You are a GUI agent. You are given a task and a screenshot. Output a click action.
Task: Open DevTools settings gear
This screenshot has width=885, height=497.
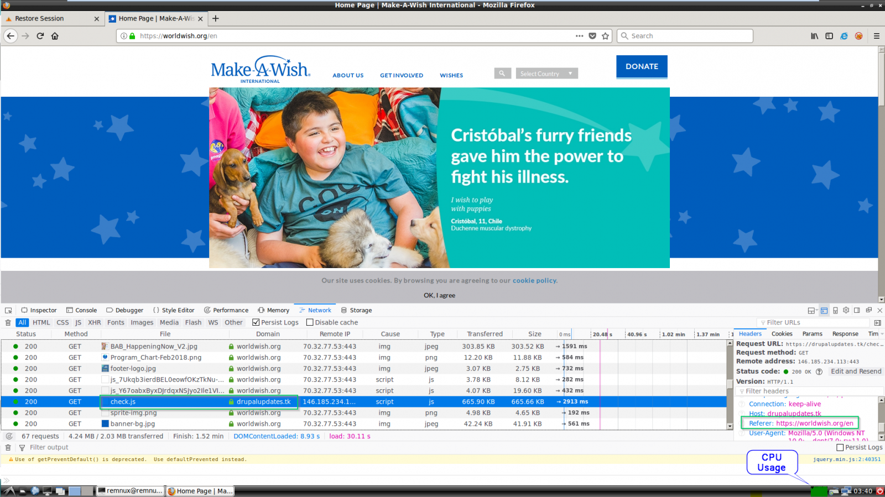pos(846,310)
